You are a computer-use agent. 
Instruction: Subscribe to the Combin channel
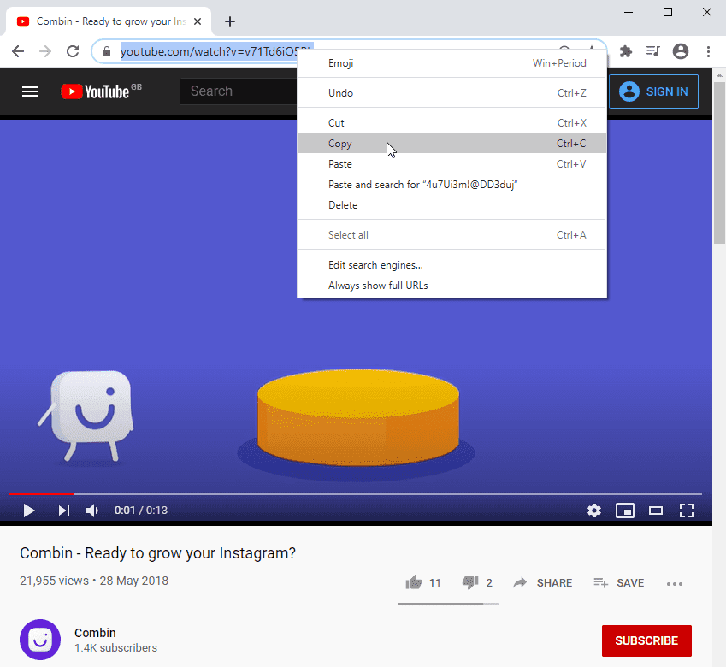pos(646,640)
